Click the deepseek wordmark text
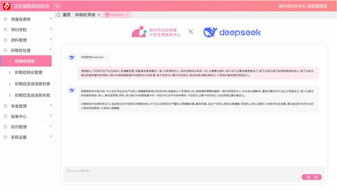 coord(240,32)
